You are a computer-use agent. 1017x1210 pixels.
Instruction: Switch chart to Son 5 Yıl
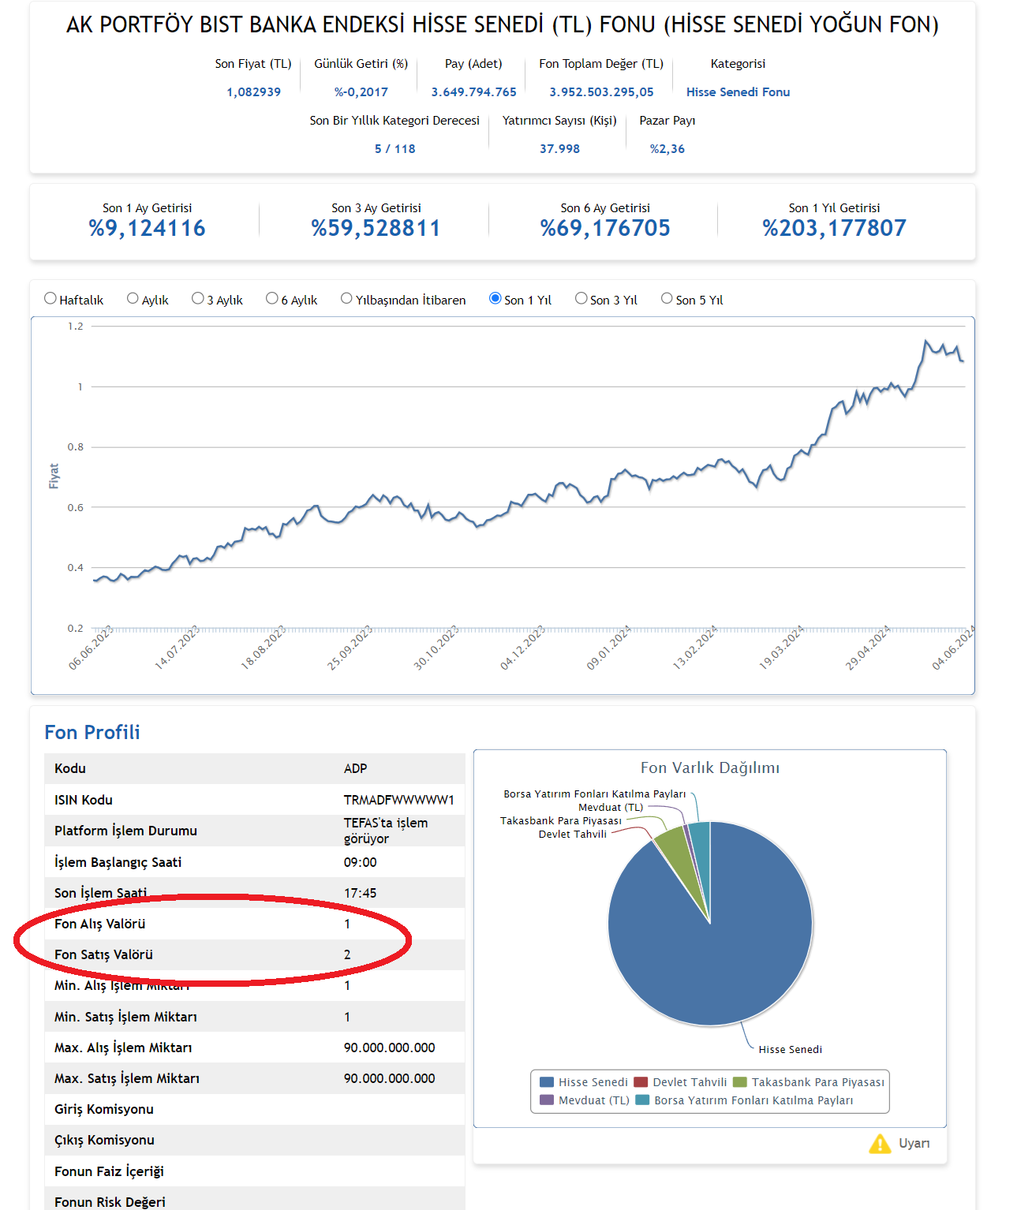[667, 298]
